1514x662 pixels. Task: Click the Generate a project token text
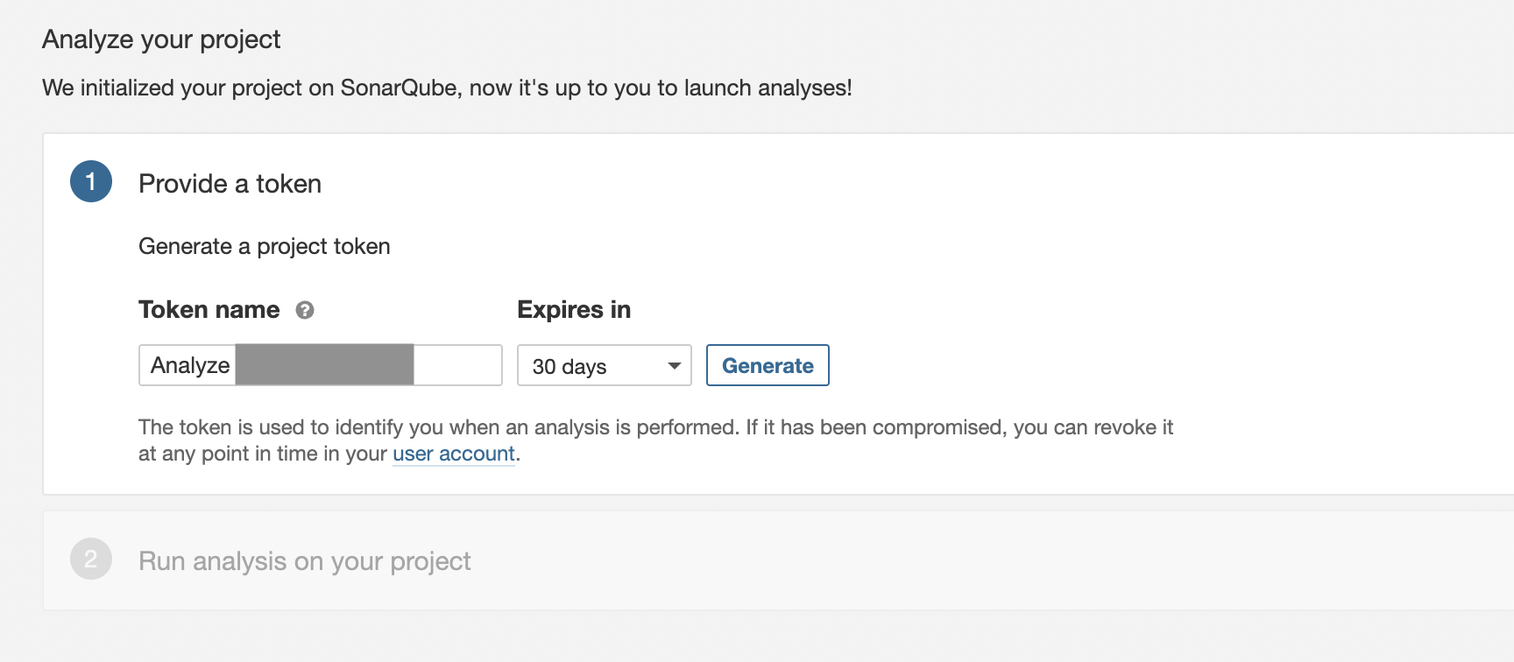point(264,247)
